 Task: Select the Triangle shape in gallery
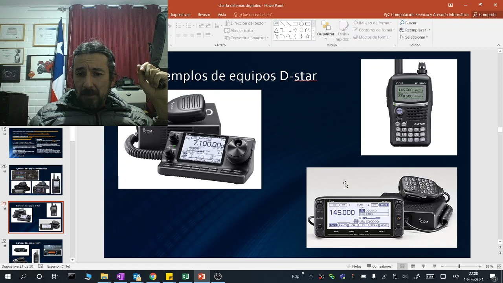tap(276, 30)
